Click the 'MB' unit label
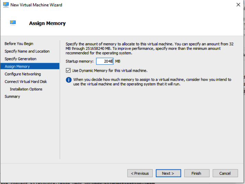 tap(118, 61)
